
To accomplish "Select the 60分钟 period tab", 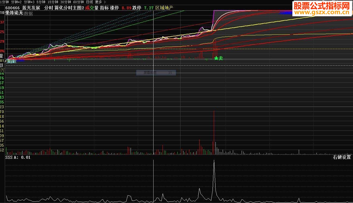I will 78,2.
